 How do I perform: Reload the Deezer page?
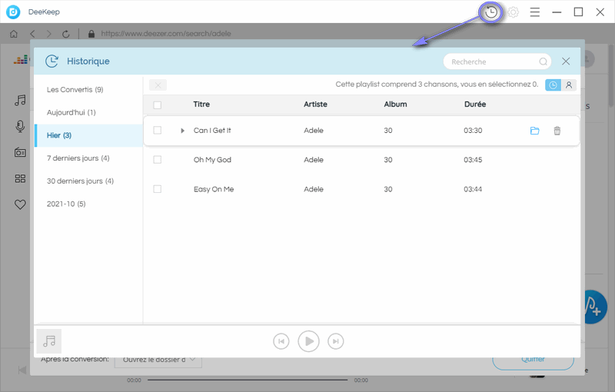[x=66, y=34]
